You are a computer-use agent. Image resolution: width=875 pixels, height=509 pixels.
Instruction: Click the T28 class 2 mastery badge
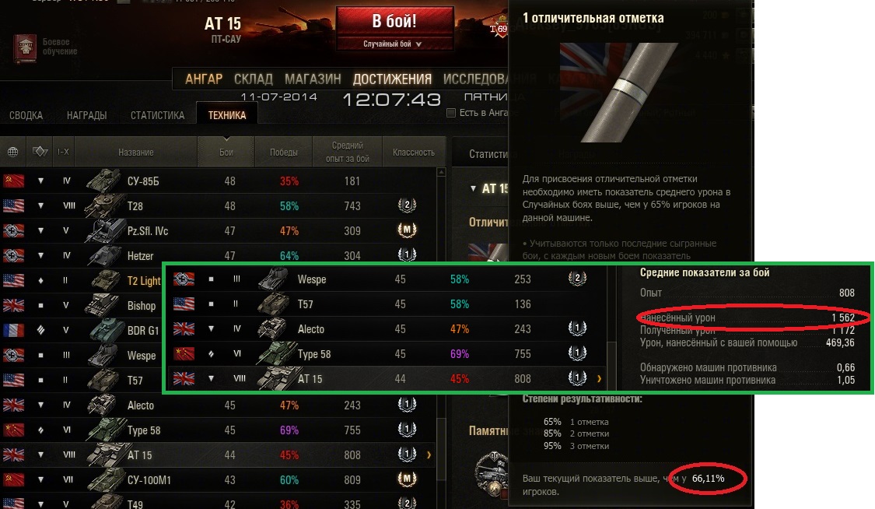pyautogui.click(x=407, y=205)
